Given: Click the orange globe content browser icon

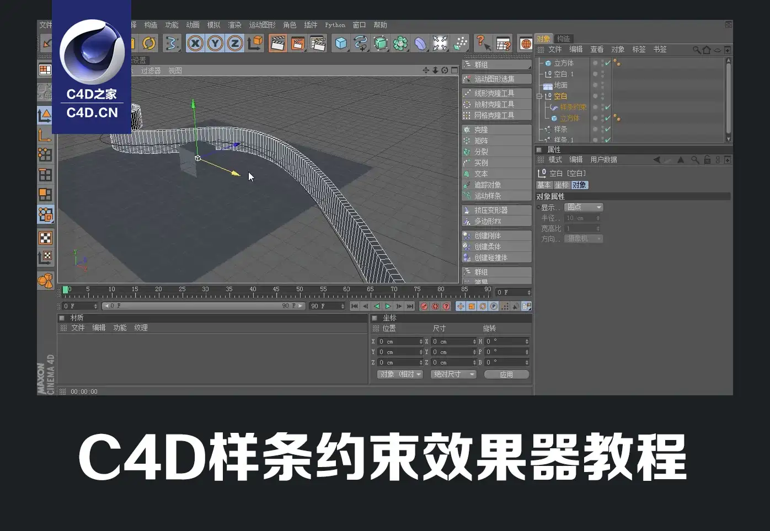Looking at the screenshot, I should (526, 43).
